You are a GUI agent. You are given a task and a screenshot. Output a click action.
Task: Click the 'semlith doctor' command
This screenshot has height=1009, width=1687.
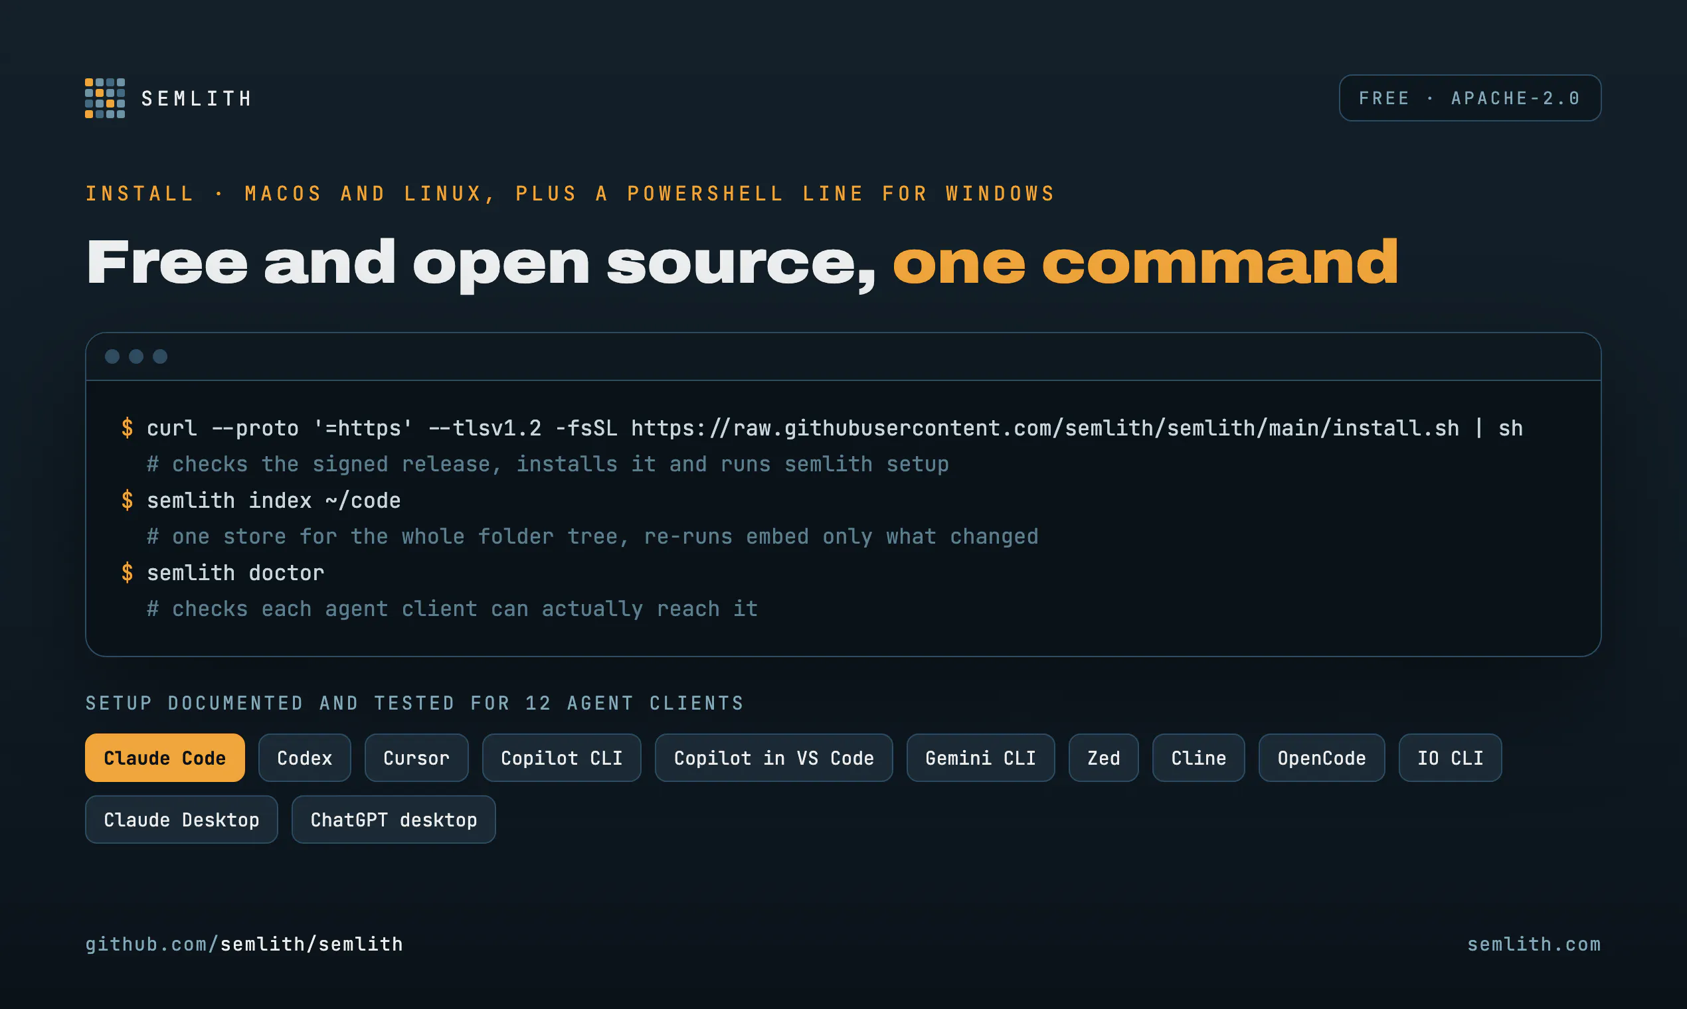[235, 572]
